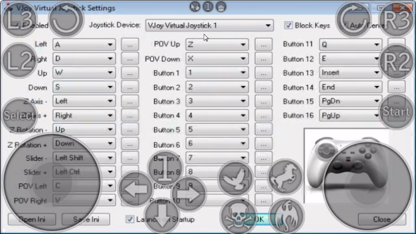Tap the left arrow d-pad button
The height and width of the screenshot is (234, 416).
(136, 188)
